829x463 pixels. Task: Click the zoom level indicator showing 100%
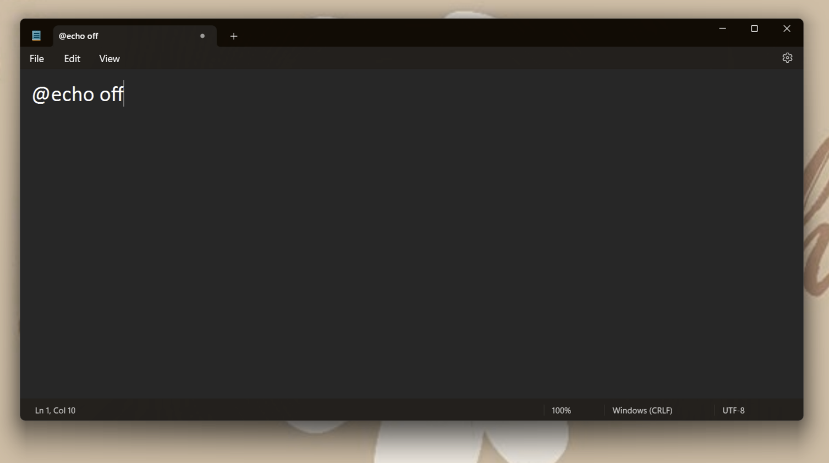point(561,410)
